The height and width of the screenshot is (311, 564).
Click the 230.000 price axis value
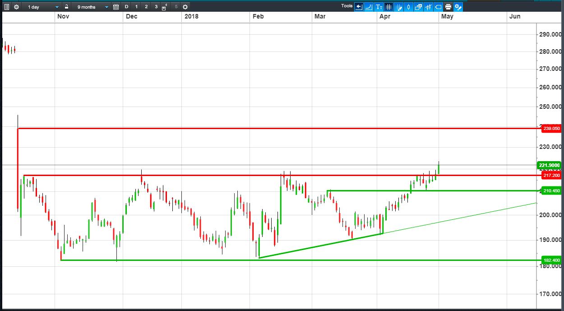550,147
